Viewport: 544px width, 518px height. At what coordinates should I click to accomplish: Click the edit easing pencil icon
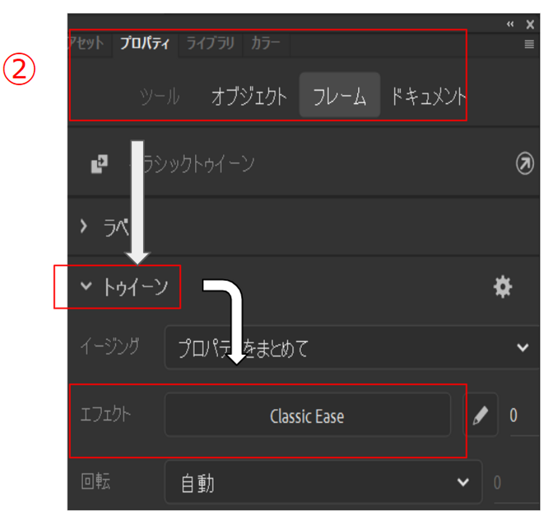(x=481, y=415)
